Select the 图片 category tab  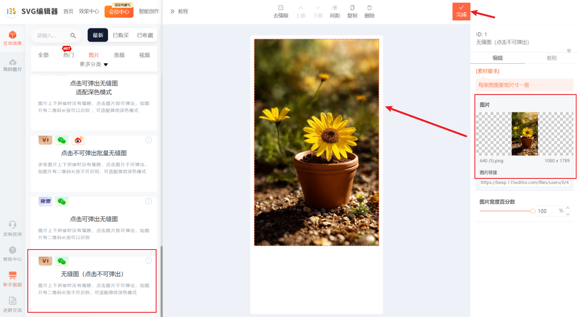[x=94, y=55]
